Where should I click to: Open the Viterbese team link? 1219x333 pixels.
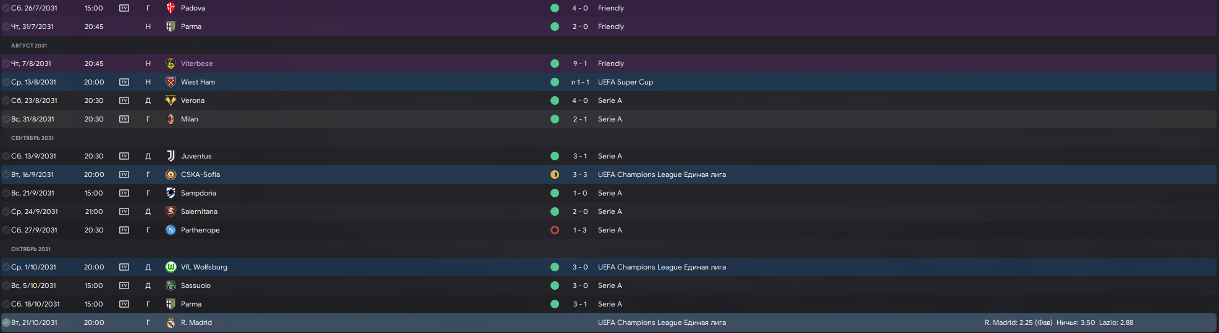coord(196,64)
